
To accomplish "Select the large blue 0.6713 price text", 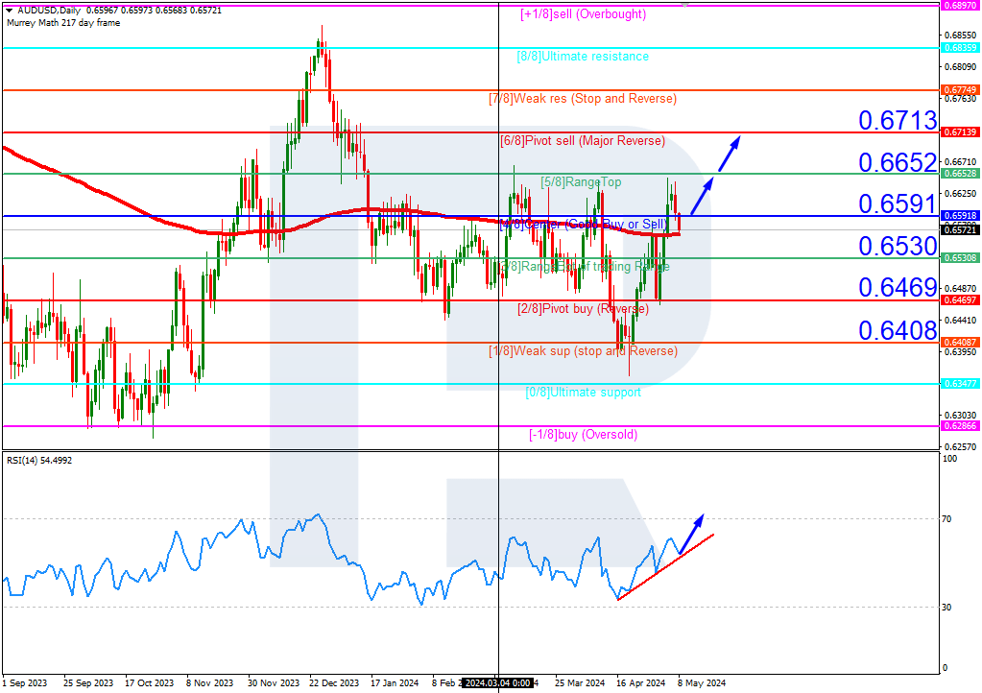I will [x=897, y=121].
